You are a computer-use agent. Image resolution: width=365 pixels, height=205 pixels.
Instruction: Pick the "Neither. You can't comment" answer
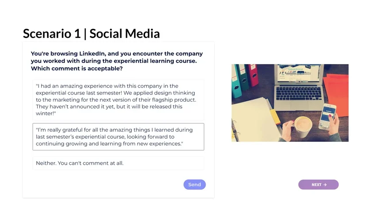(118, 163)
